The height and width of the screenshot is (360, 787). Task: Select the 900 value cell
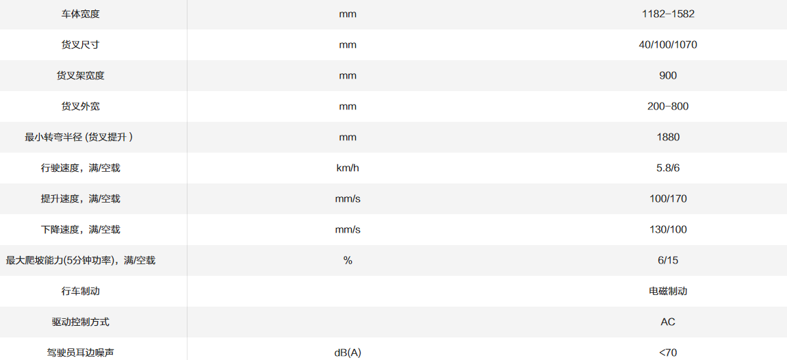(667, 75)
